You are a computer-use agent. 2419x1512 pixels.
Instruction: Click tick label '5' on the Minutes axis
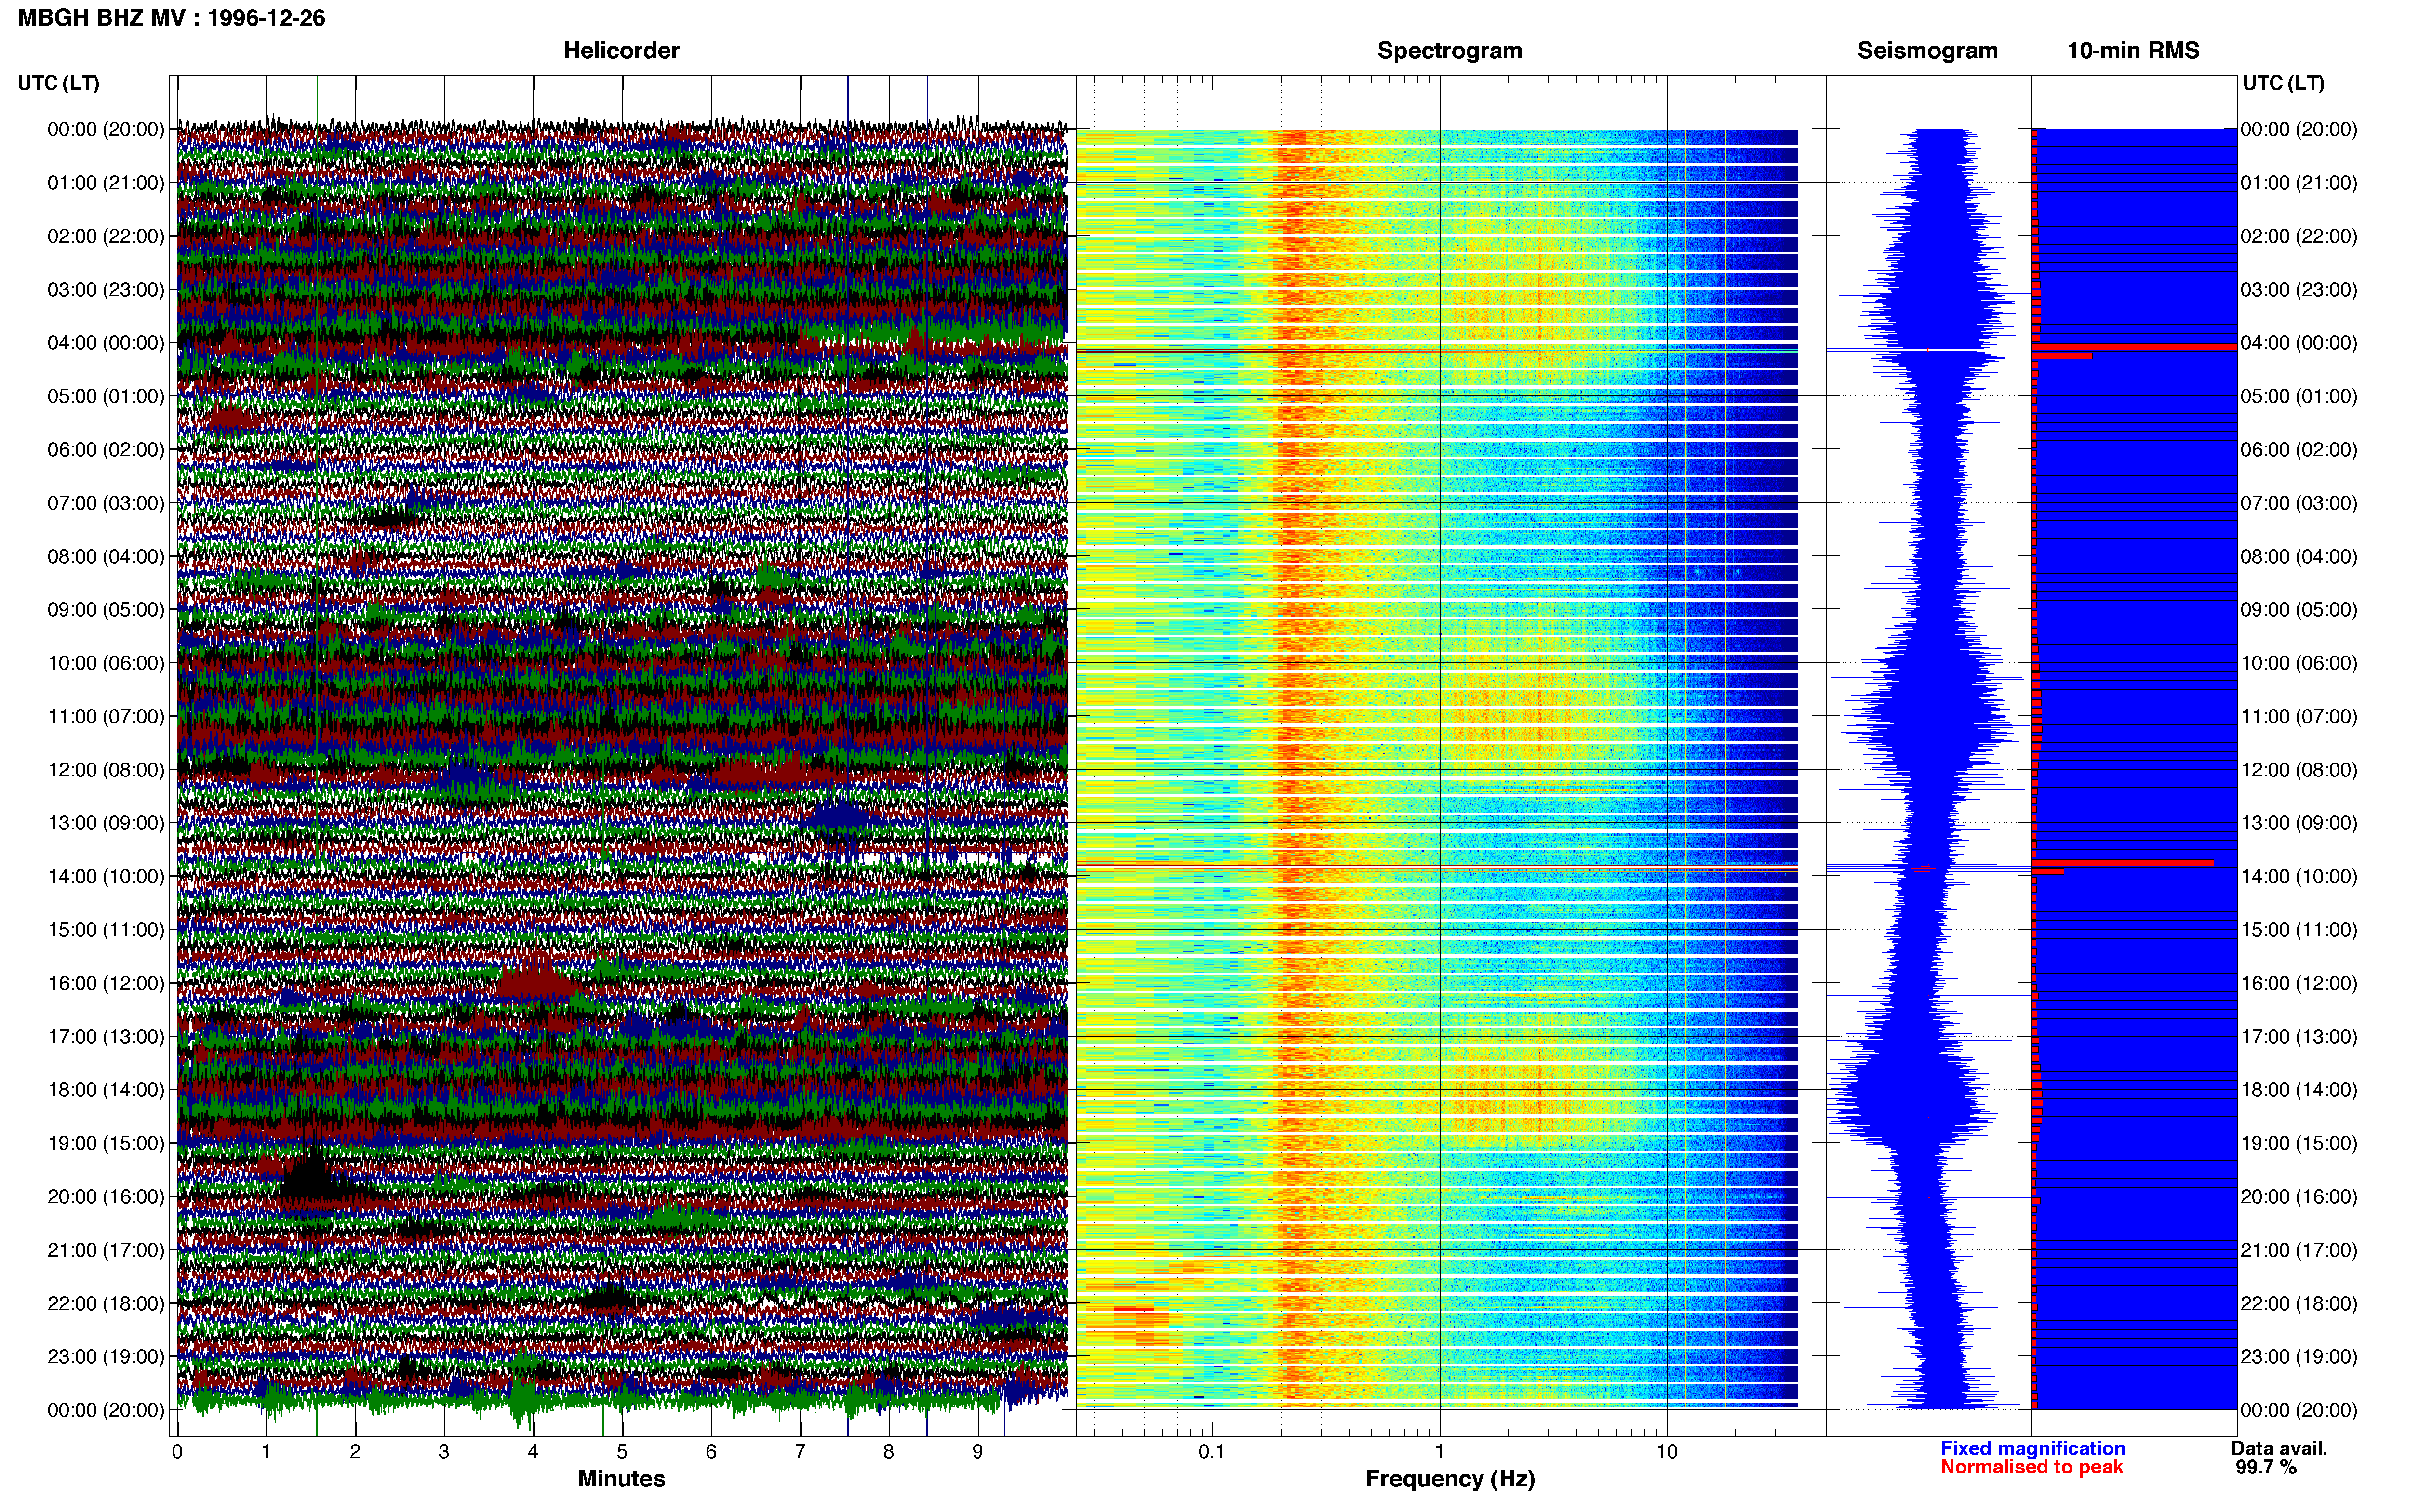click(x=622, y=1452)
